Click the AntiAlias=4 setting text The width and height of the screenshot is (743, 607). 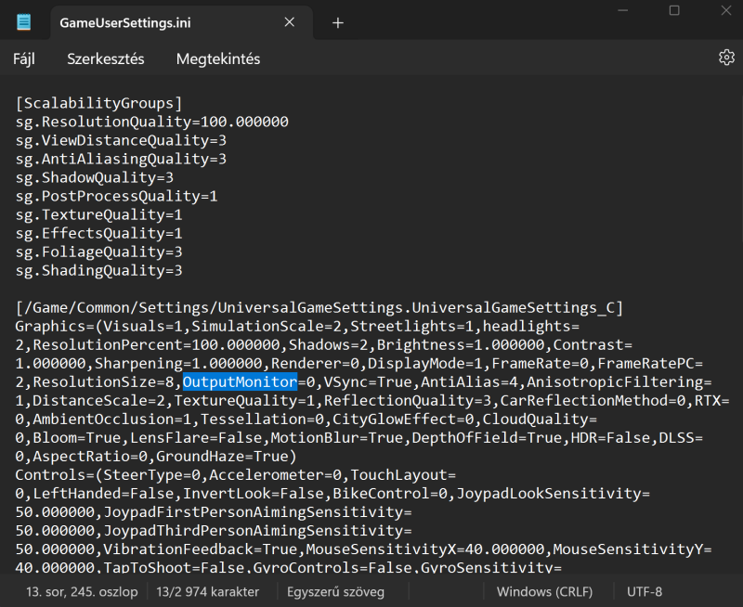(469, 382)
